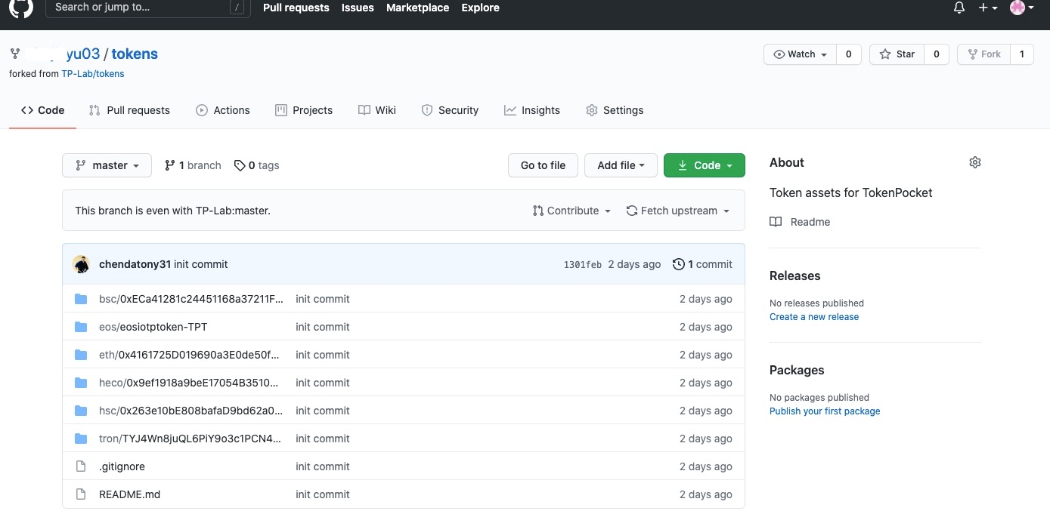This screenshot has height=511, width=1050.
Task: Open the green Code dropdown
Action: [704, 165]
